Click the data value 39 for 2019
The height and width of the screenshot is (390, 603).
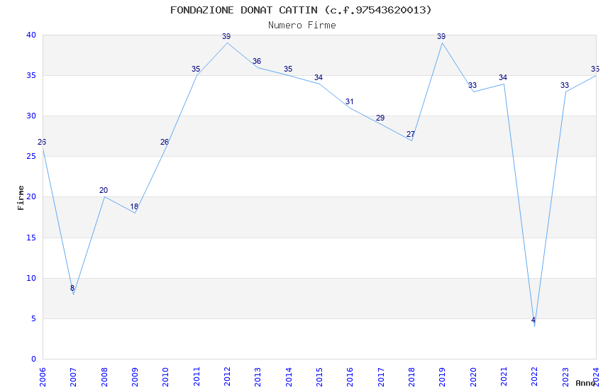tap(441, 36)
